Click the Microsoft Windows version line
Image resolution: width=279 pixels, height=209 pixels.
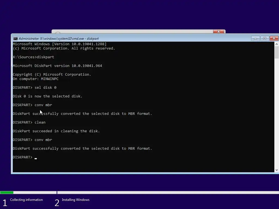click(60, 44)
